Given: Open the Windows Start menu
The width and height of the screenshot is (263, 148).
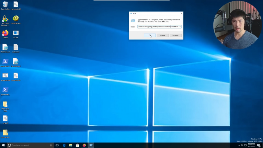Looking at the screenshot, I should point(3,145).
